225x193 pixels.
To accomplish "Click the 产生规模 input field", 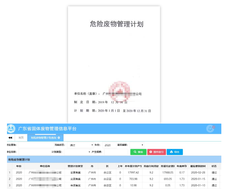I will (x=116, y=152).
